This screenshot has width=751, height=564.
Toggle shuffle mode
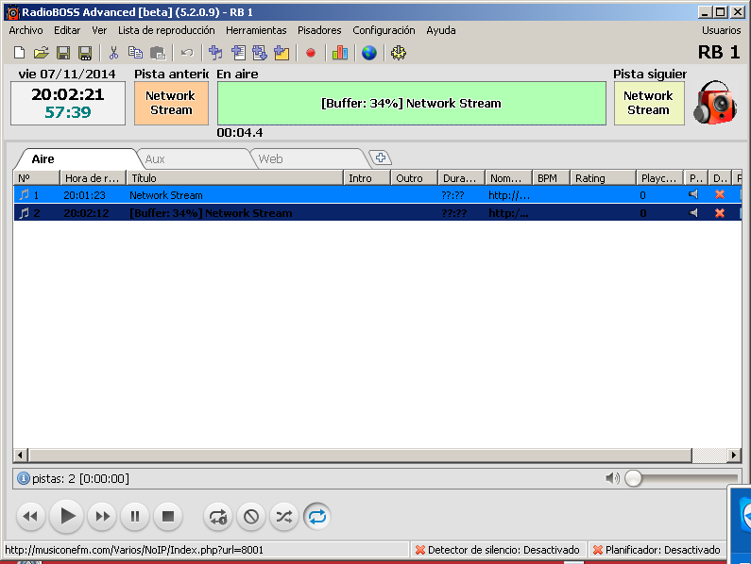[x=284, y=517]
